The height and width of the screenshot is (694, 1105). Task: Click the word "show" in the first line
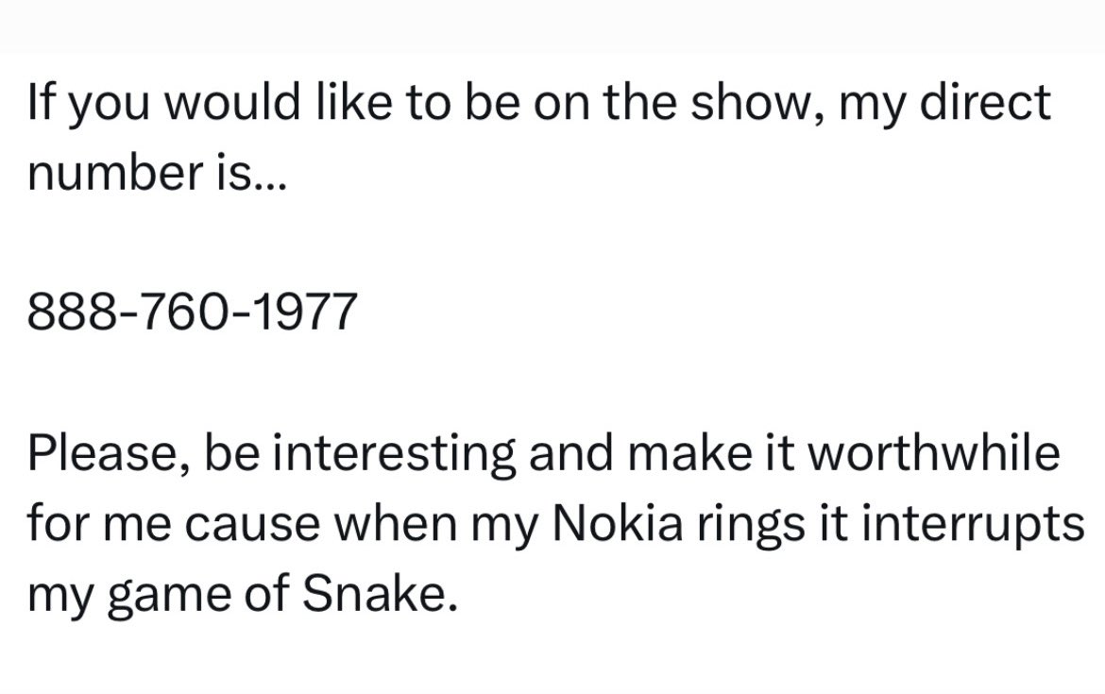click(x=751, y=101)
